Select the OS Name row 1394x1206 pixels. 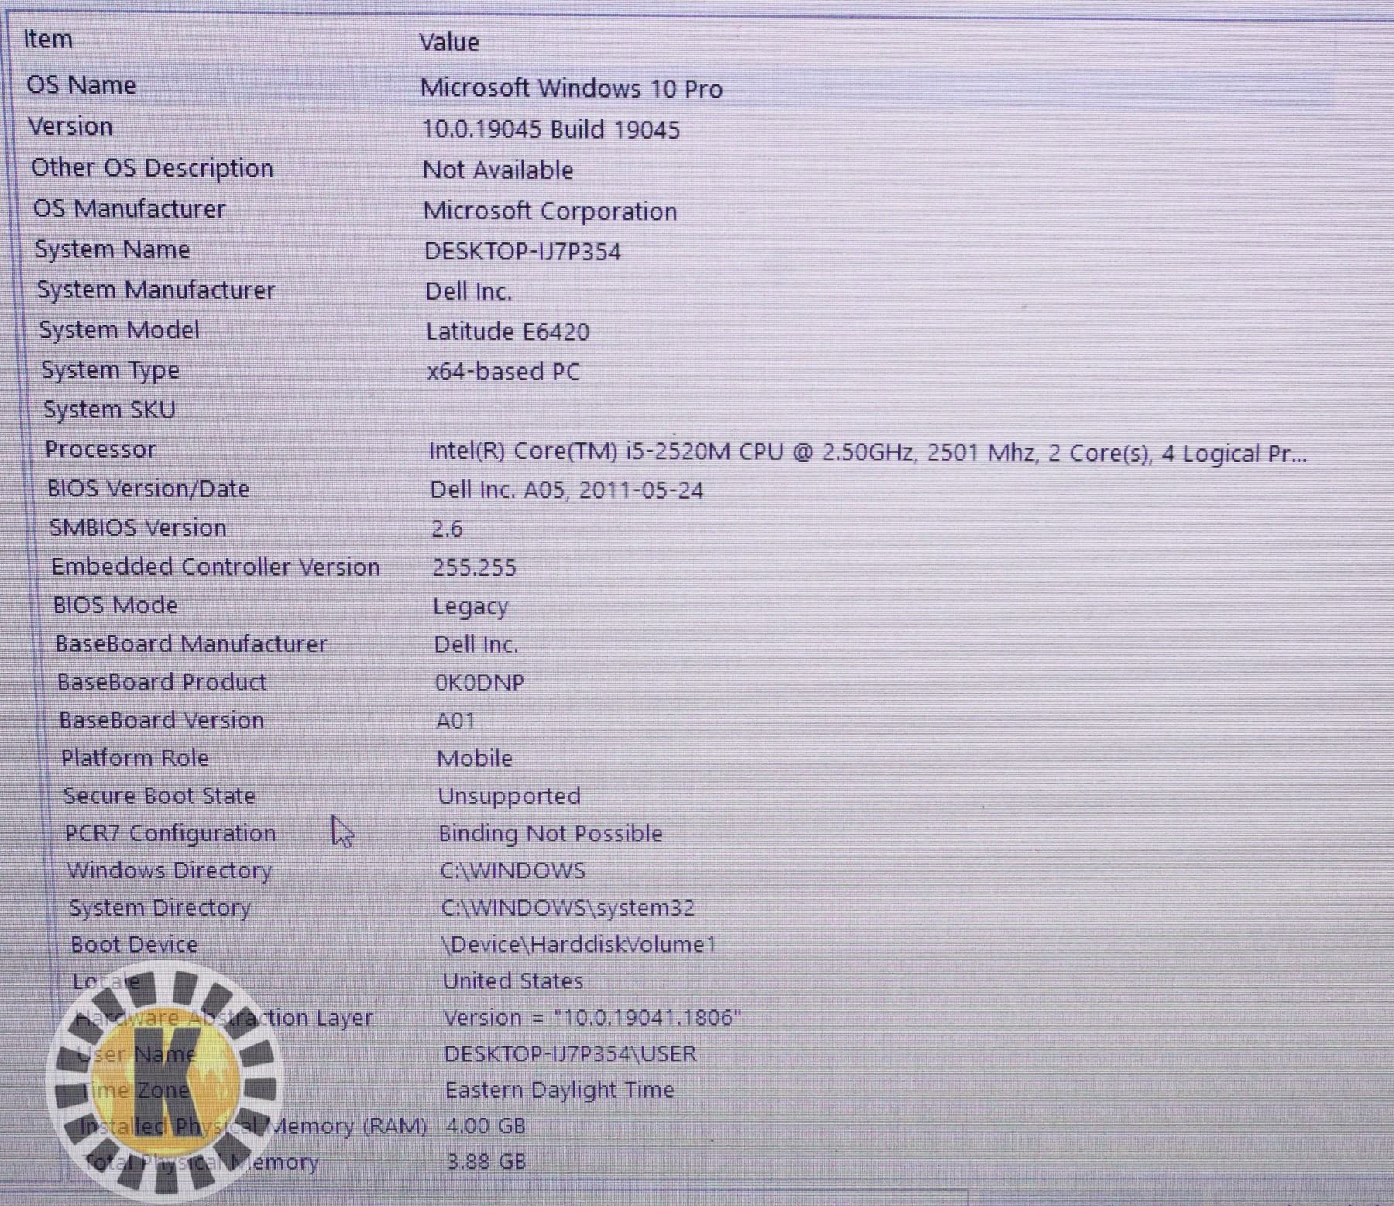pos(81,85)
